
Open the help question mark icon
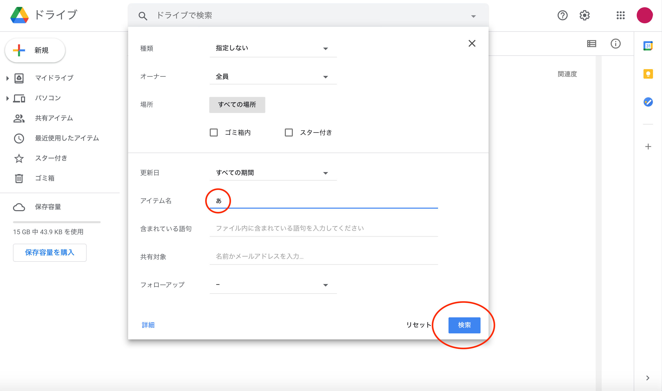(562, 15)
